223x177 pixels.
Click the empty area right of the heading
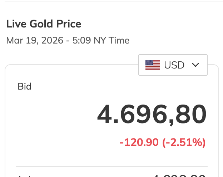click(x=150, y=24)
